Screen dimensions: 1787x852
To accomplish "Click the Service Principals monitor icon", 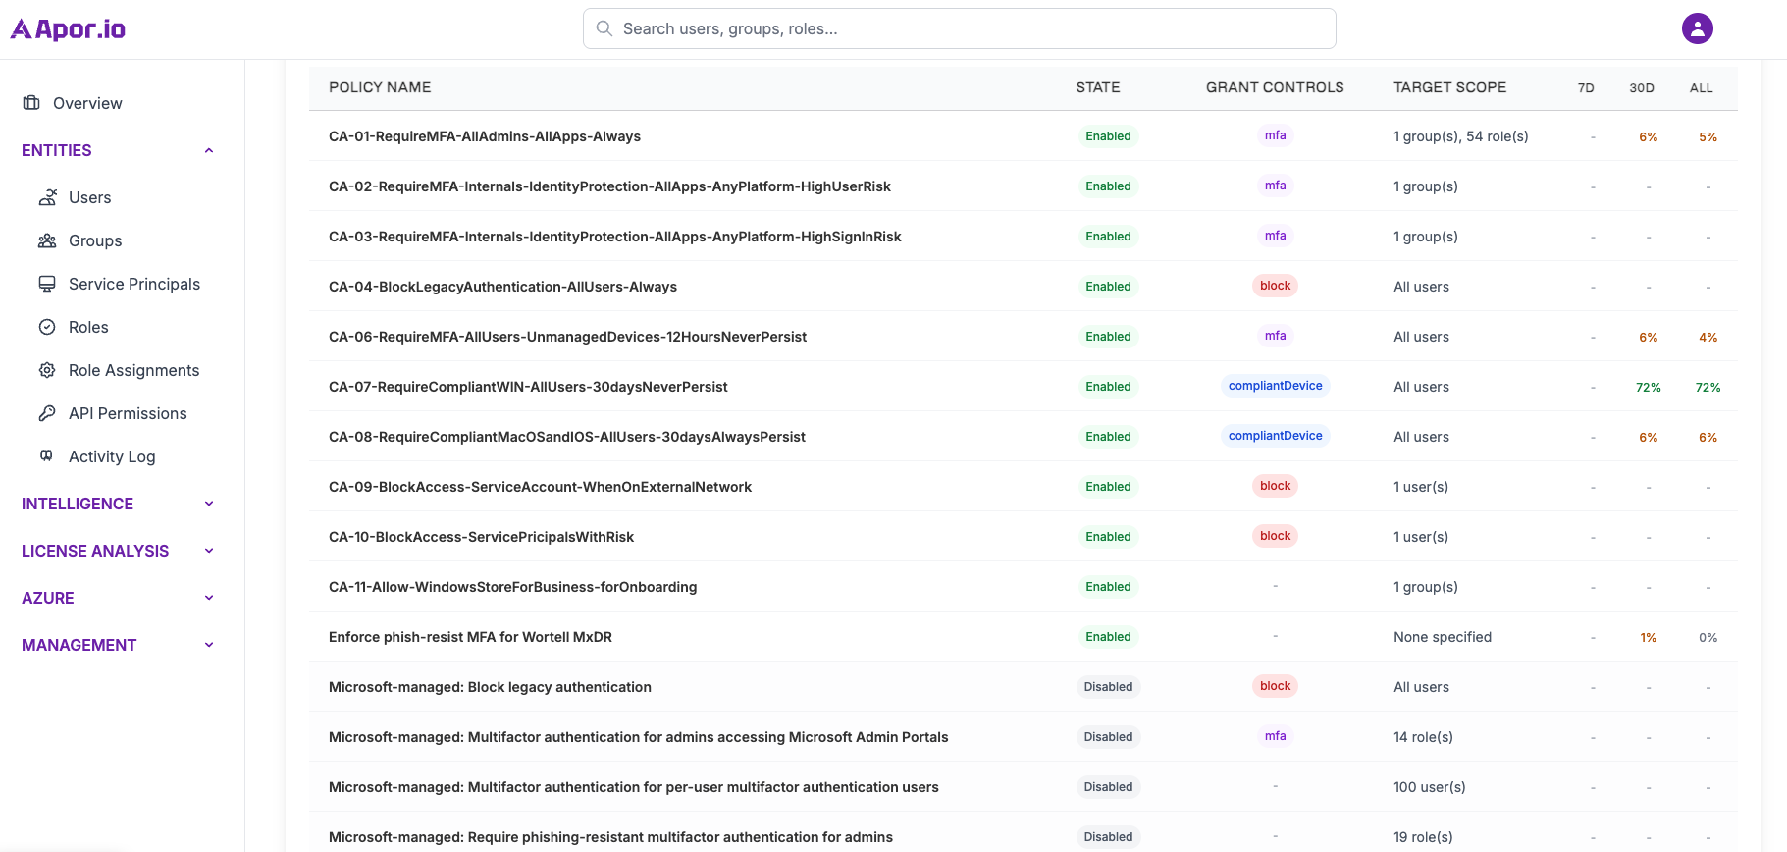I will (x=47, y=284).
